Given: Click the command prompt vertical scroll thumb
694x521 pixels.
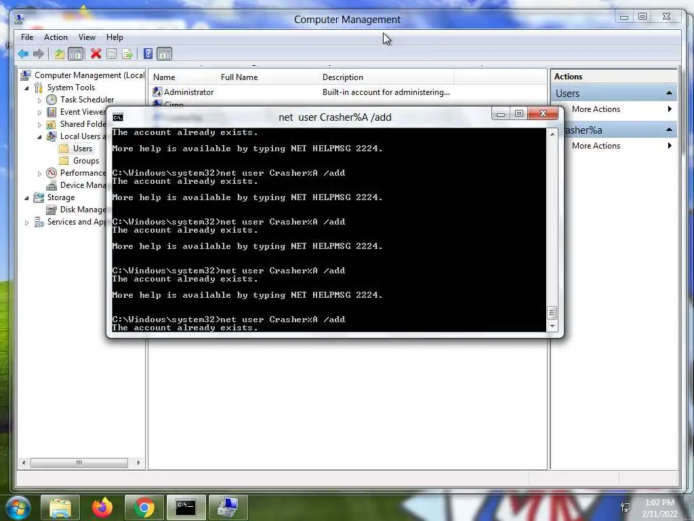Looking at the screenshot, I should [x=552, y=313].
